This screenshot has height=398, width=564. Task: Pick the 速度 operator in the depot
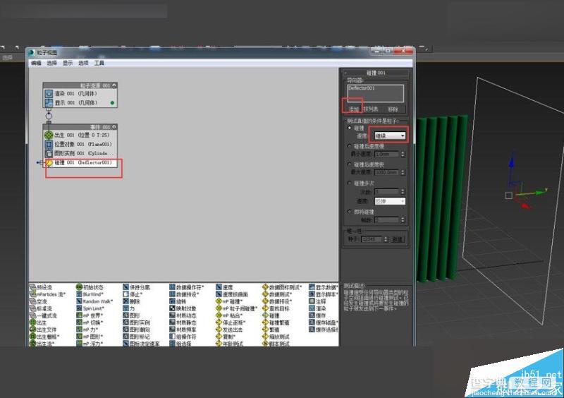click(224, 287)
